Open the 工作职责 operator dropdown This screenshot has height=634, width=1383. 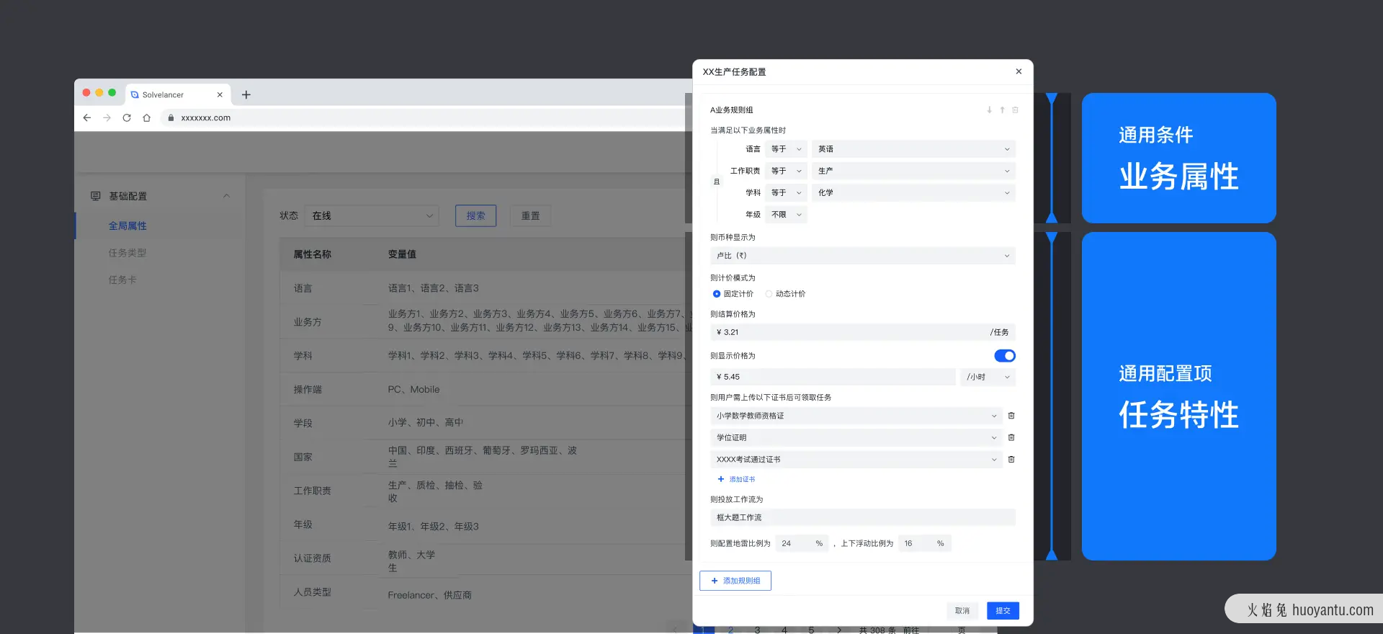coord(786,171)
